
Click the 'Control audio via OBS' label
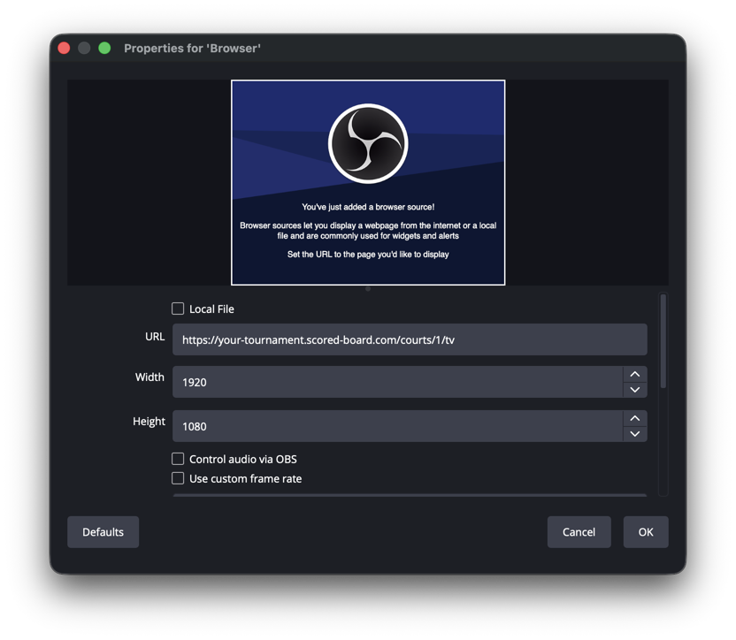pos(243,459)
